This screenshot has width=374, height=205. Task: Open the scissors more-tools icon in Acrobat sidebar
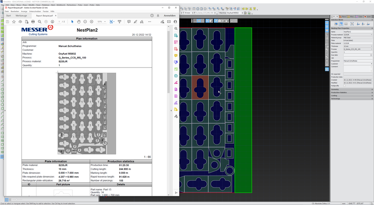click(176, 116)
